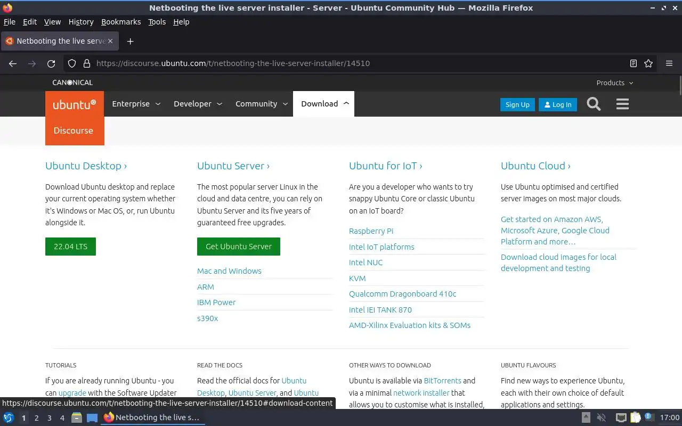The width and height of the screenshot is (682, 426).
Task: Open the Help menu
Action: point(181,22)
